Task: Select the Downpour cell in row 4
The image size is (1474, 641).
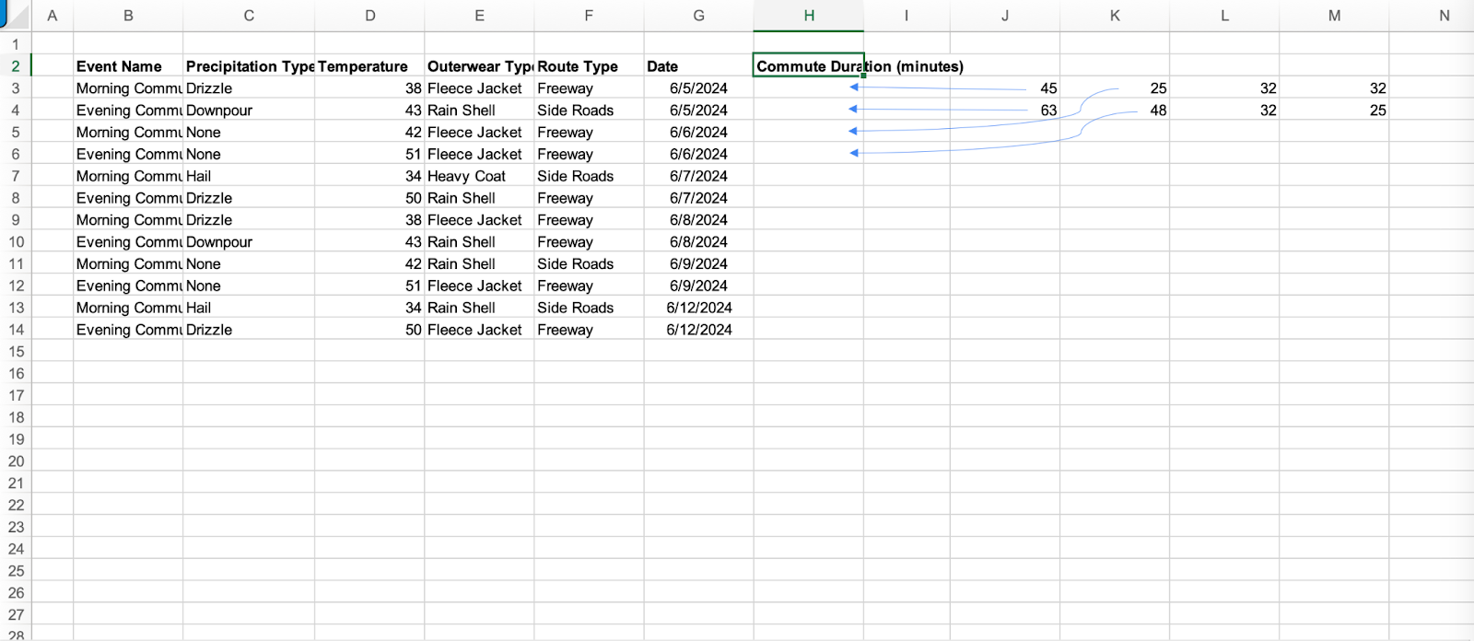Action: pos(219,111)
